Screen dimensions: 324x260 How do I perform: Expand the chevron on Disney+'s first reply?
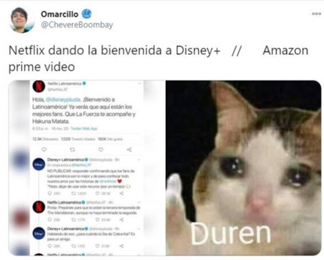(x=139, y=160)
